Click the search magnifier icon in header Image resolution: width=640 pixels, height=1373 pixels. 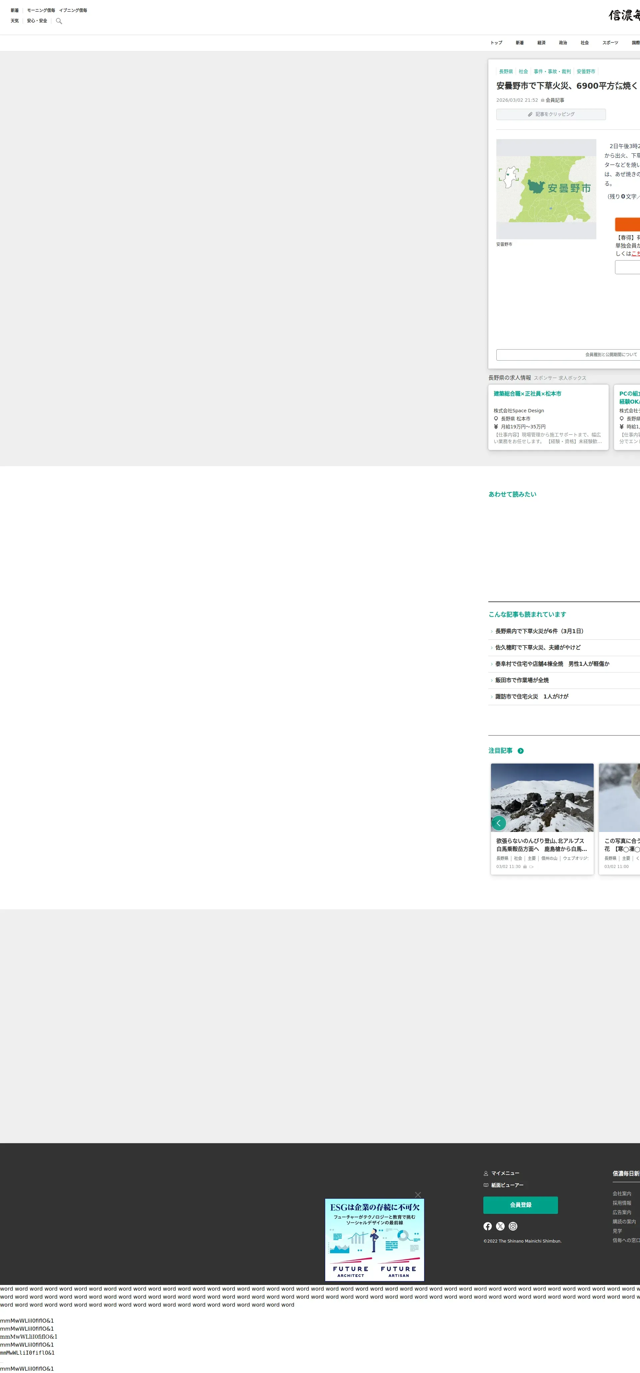click(59, 21)
